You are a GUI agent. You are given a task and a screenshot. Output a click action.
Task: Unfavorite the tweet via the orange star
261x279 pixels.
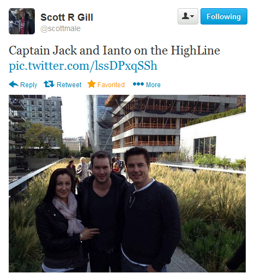pyautogui.click(x=92, y=84)
